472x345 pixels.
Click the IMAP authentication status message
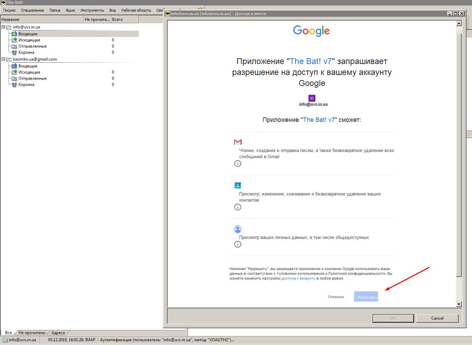[141, 340]
